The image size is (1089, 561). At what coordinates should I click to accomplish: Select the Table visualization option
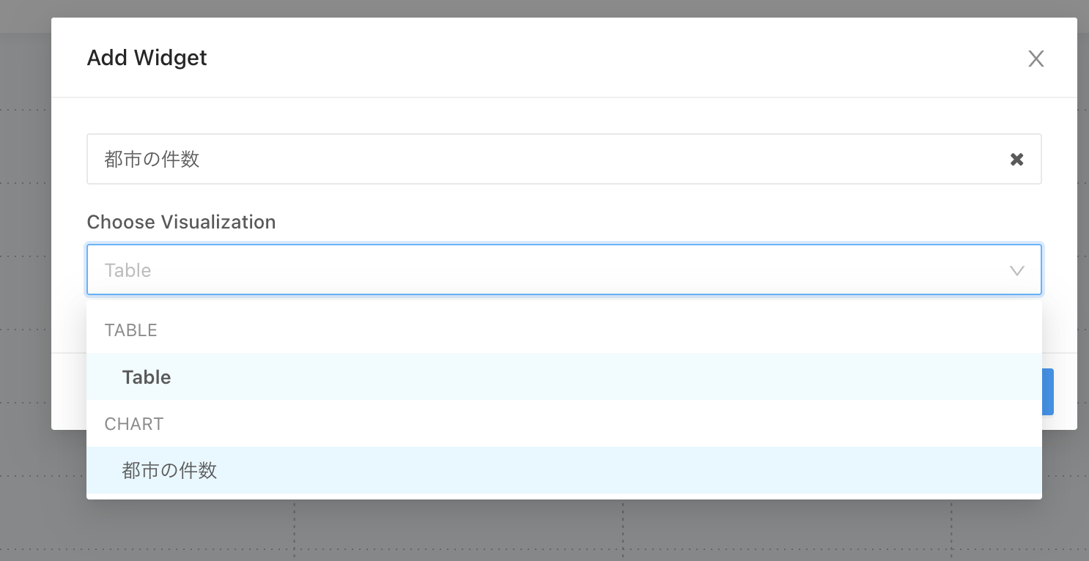(147, 377)
